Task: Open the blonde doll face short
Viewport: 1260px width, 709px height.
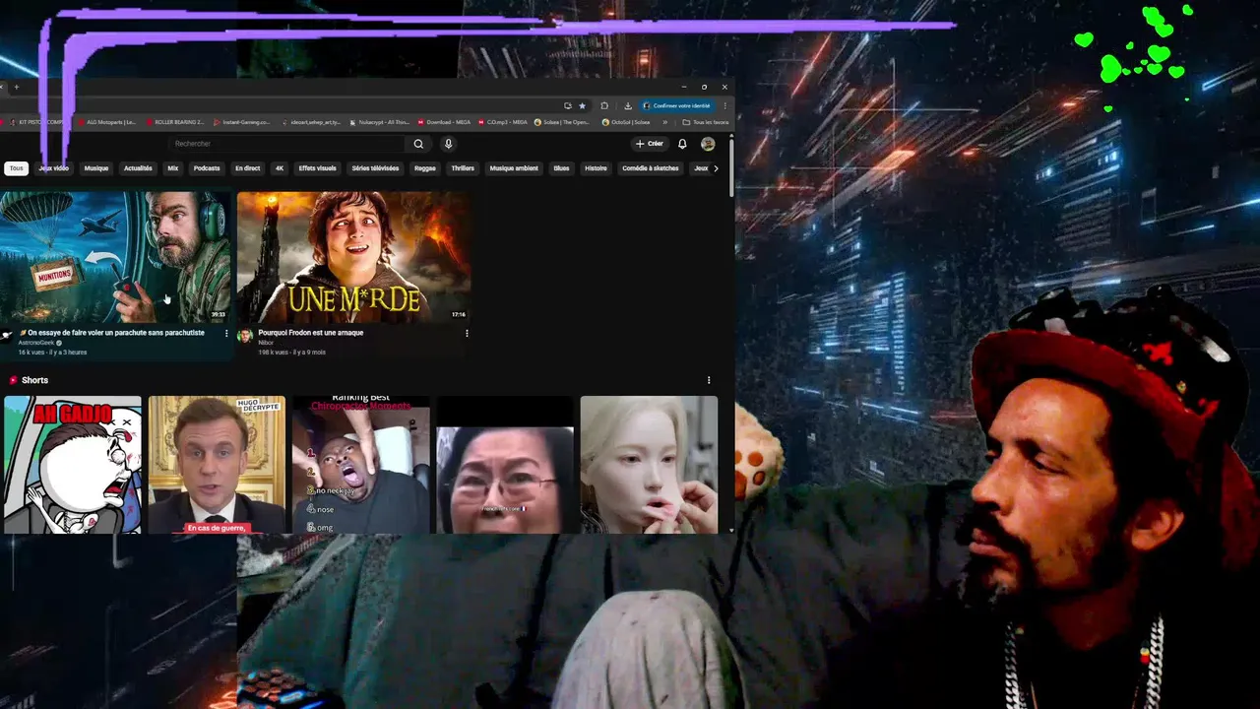Action: (x=649, y=465)
